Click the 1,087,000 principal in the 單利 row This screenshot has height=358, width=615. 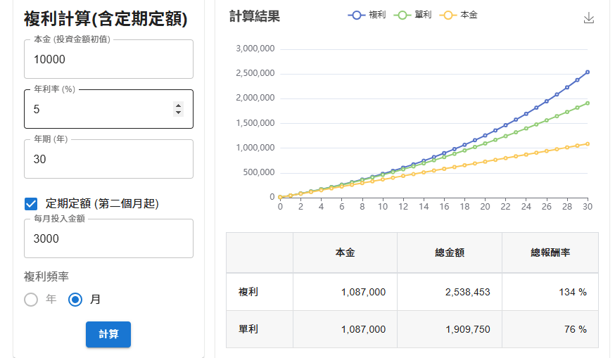click(345, 329)
